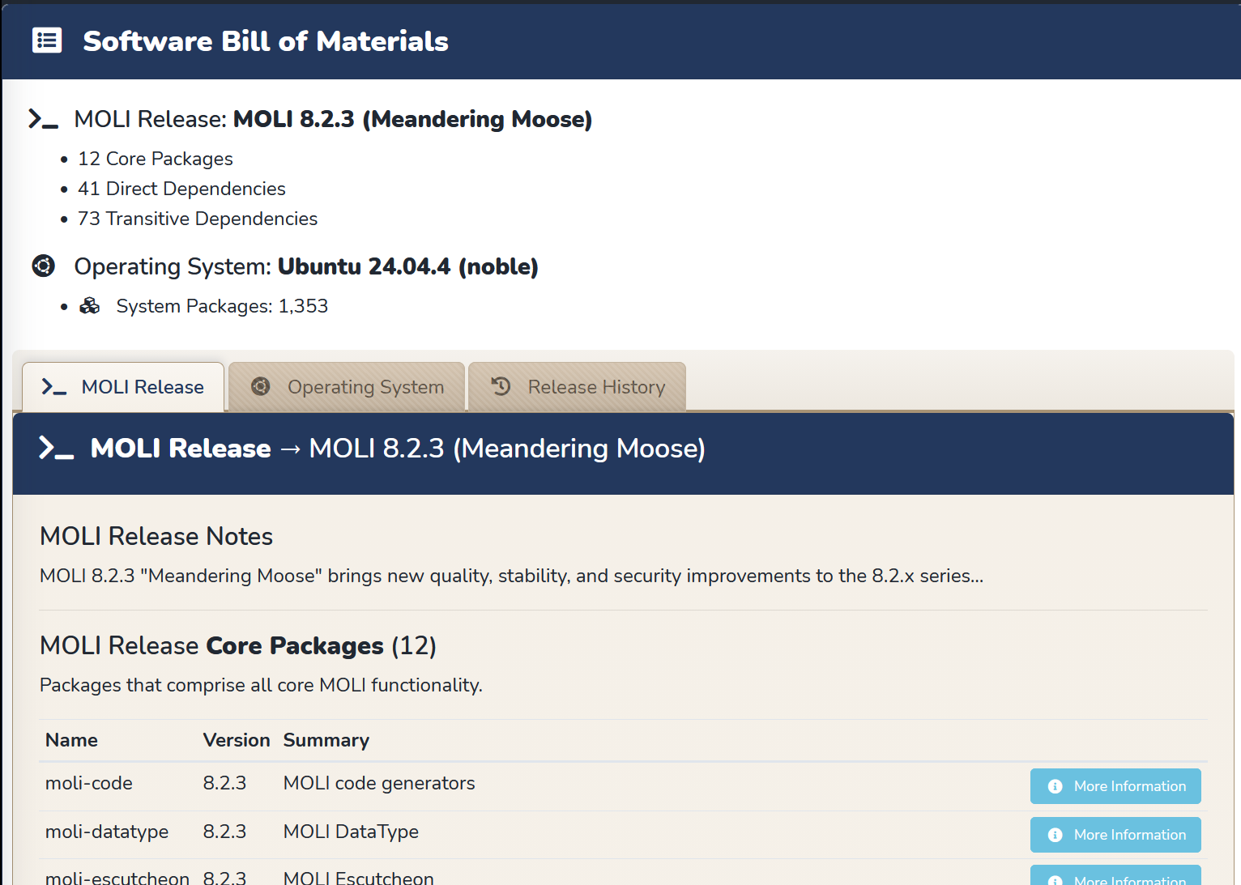Click the terminal prompt icon beside MOLI Release heading
The width and height of the screenshot is (1241, 885).
tap(44, 119)
